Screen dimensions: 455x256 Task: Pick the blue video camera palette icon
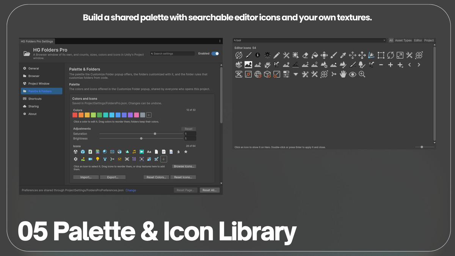90,159
